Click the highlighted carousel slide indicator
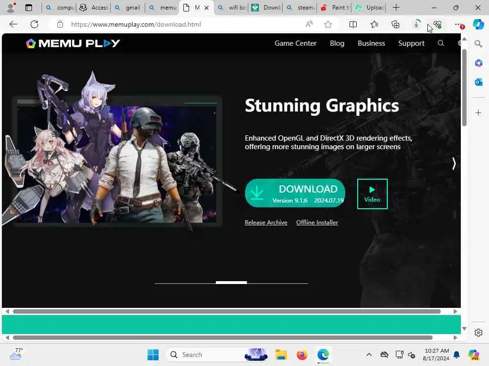Viewport: 489px width, 366px height. [x=231, y=283]
